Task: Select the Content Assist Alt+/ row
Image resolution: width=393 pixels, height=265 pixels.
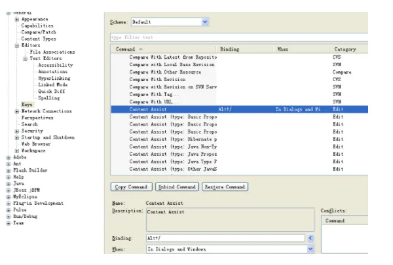Action: click(x=239, y=109)
